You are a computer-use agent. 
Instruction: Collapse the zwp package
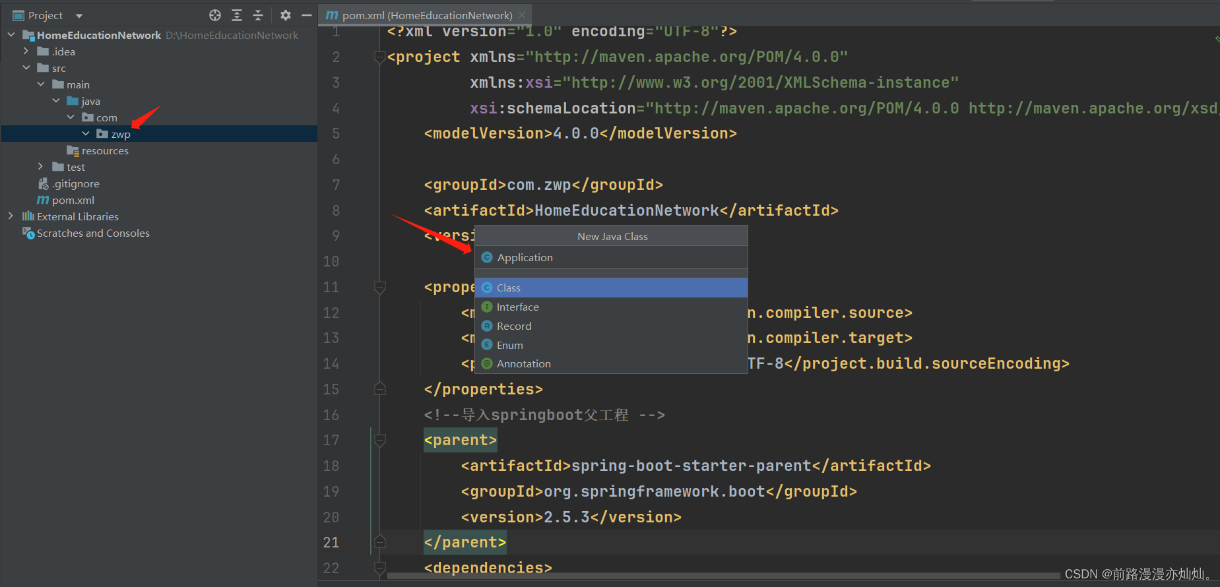(x=86, y=133)
